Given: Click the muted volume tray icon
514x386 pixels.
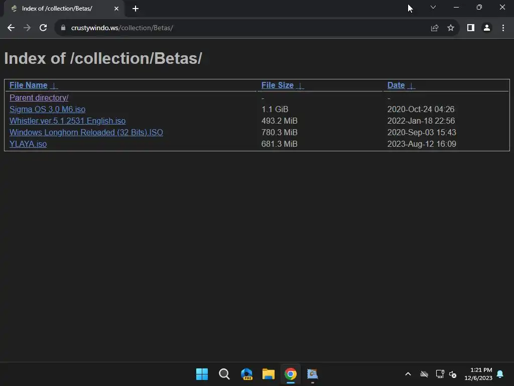Looking at the screenshot, I should (453, 374).
